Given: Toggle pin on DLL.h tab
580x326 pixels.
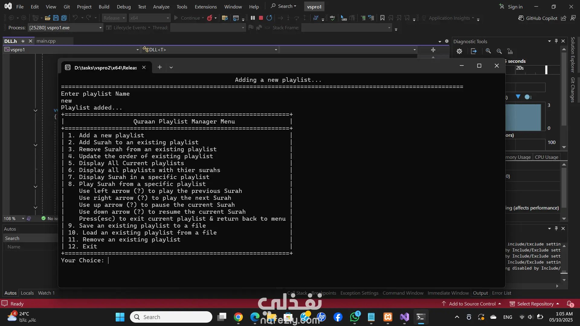Looking at the screenshot, I should click(23, 41).
